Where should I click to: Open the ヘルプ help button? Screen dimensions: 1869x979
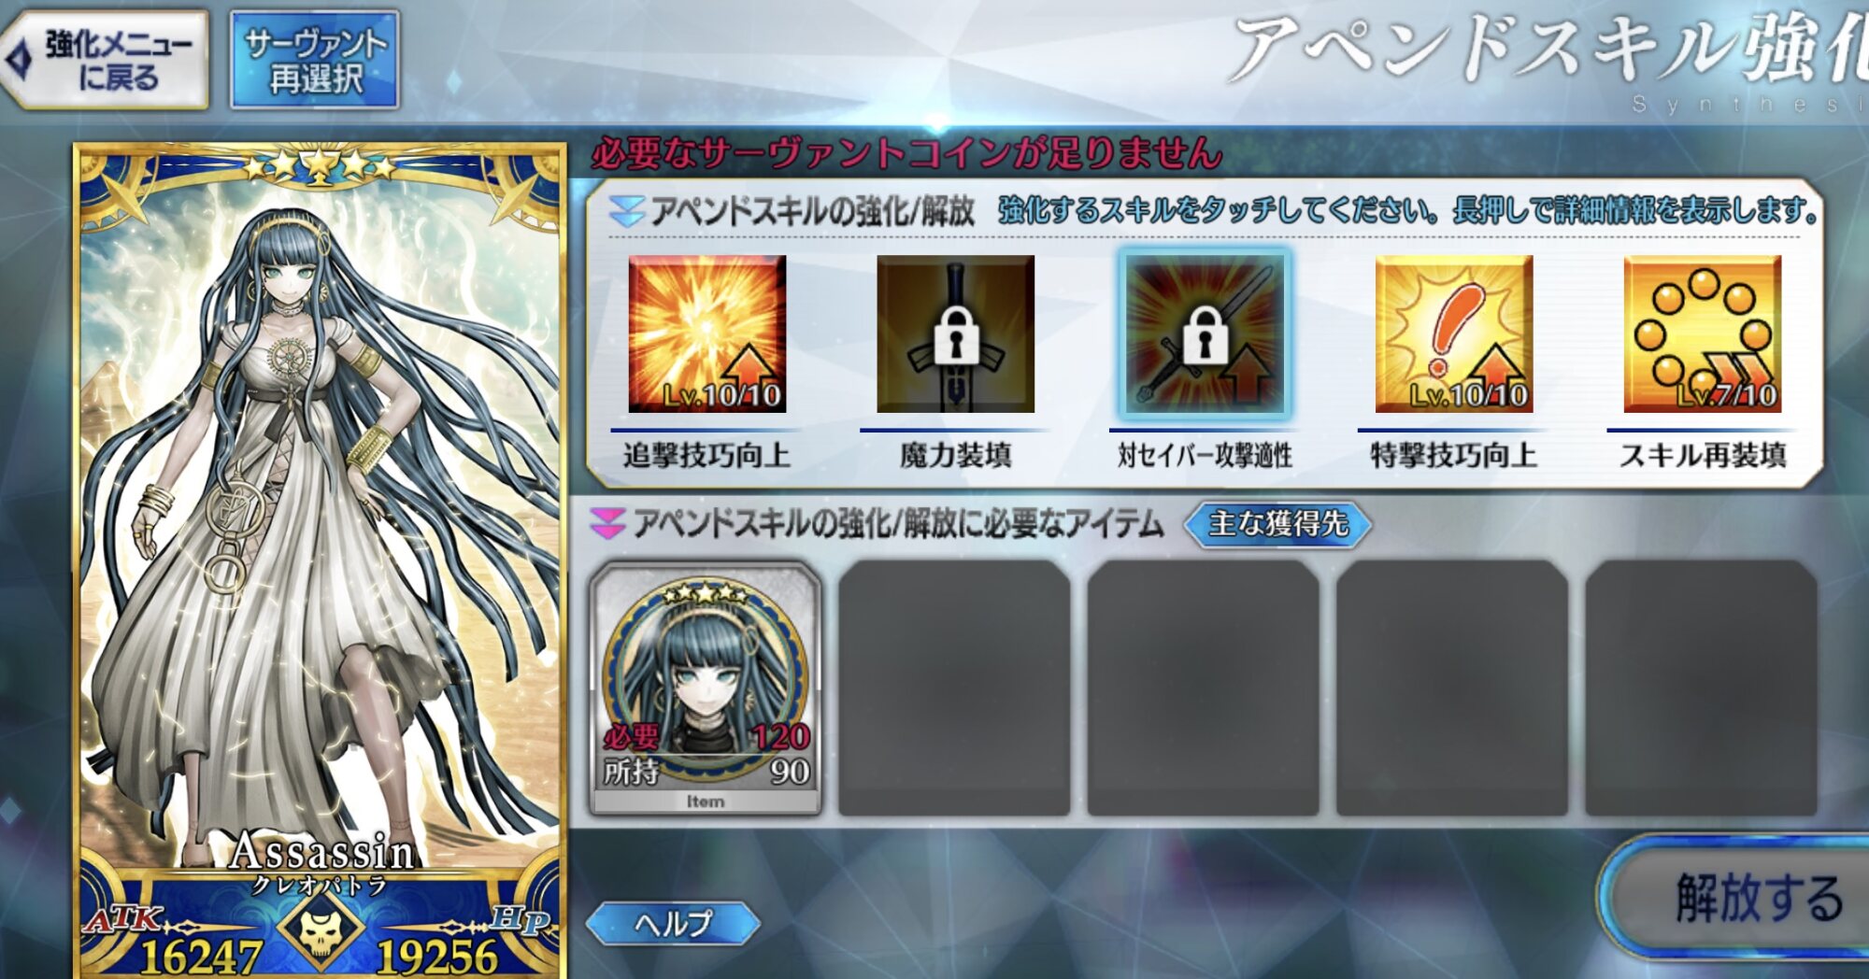point(674,923)
